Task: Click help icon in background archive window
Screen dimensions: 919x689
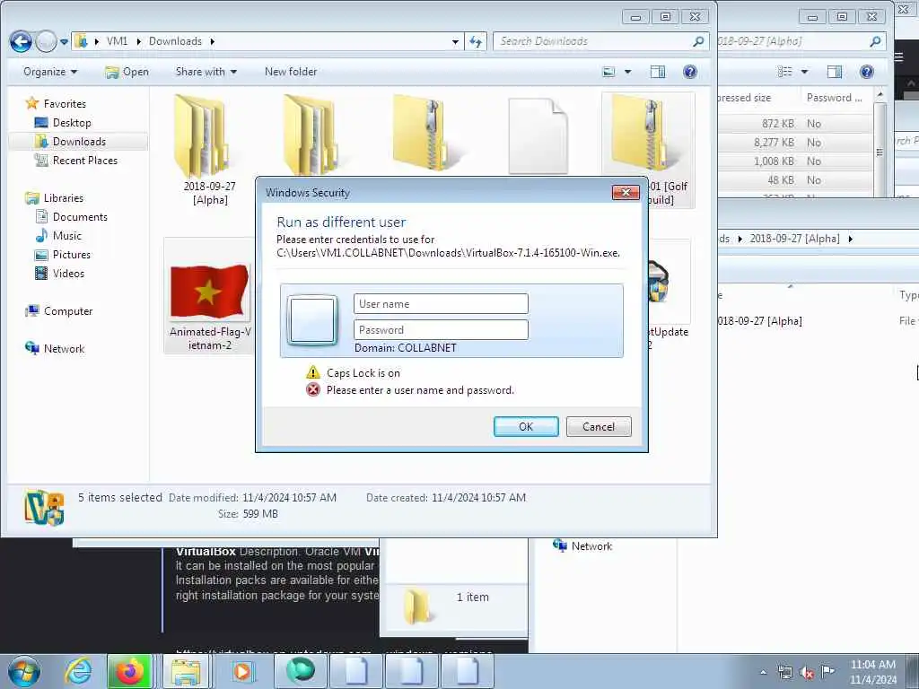Action: [x=866, y=72]
